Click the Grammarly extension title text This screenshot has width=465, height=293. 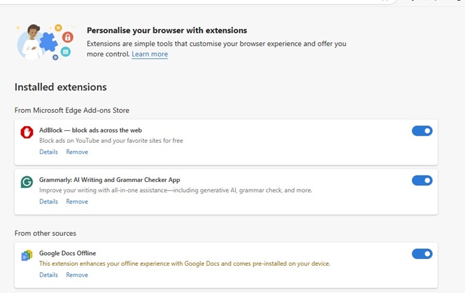[110, 180]
